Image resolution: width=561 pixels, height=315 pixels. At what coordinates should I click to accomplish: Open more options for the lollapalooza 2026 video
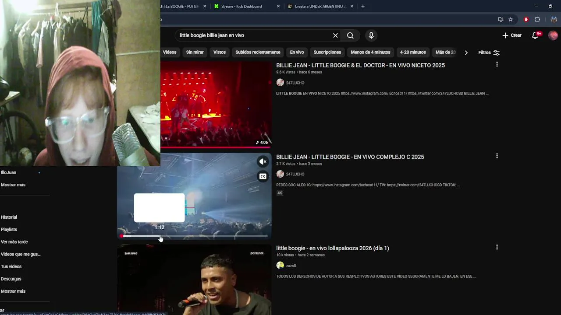pos(497,247)
